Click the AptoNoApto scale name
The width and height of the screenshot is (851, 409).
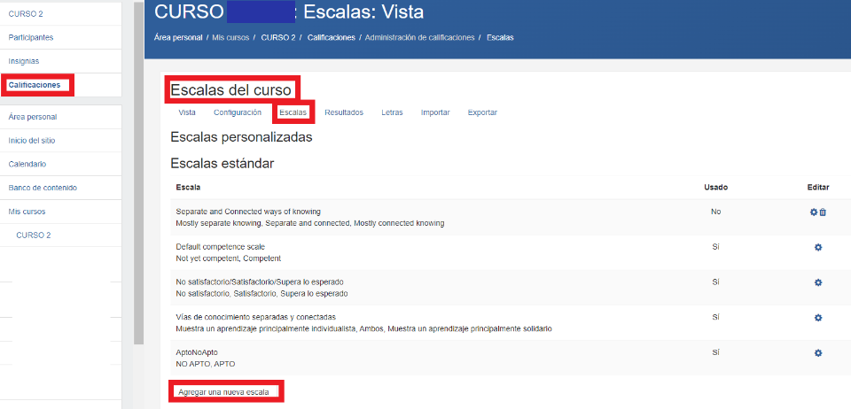coord(197,352)
